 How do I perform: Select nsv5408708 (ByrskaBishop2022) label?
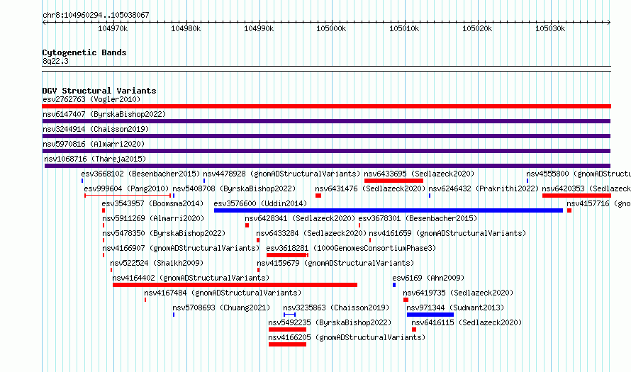pos(234,188)
